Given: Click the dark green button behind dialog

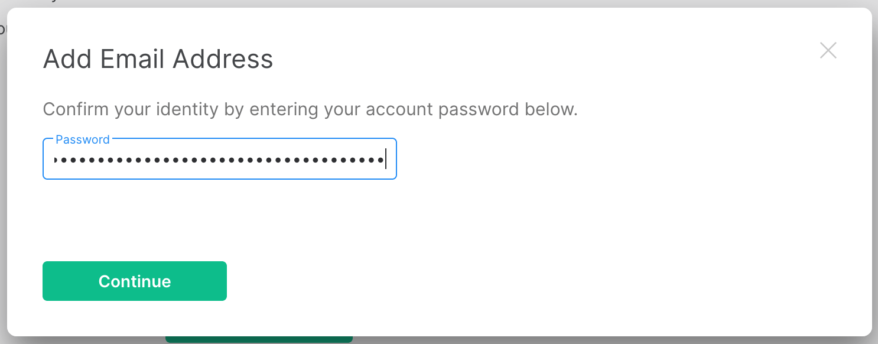Looking at the screenshot, I should [259, 339].
